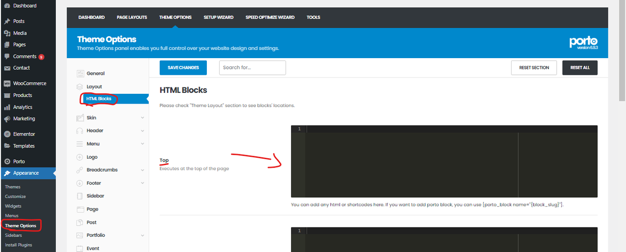This screenshot has width=626, height=252.
Task: Click the Analytics bar chart icon
Action: (x=7, y=107)
